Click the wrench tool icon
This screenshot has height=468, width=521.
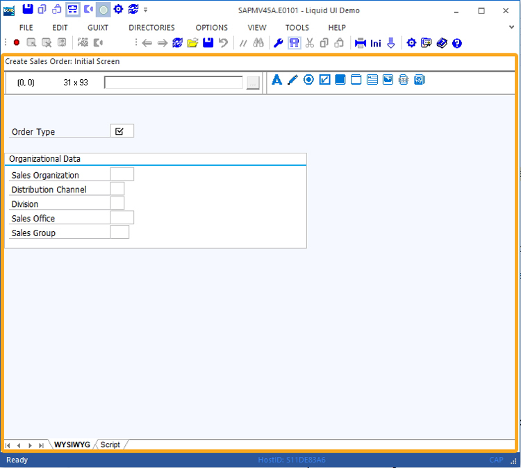(279, 43)
